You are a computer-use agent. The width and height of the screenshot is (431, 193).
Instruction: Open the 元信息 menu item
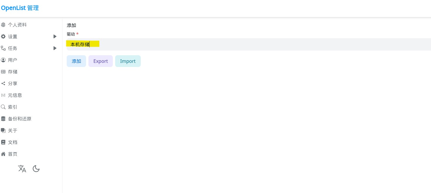(x=15, y=95)
